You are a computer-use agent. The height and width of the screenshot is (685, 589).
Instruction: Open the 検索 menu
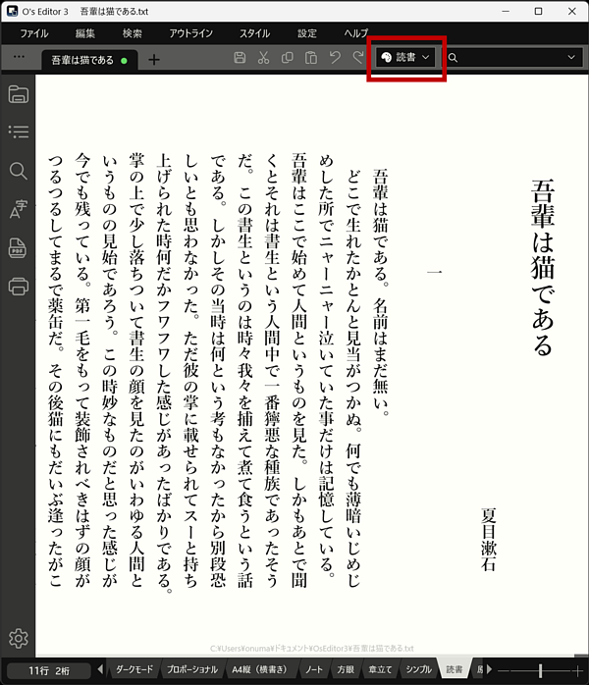point(132,33)
